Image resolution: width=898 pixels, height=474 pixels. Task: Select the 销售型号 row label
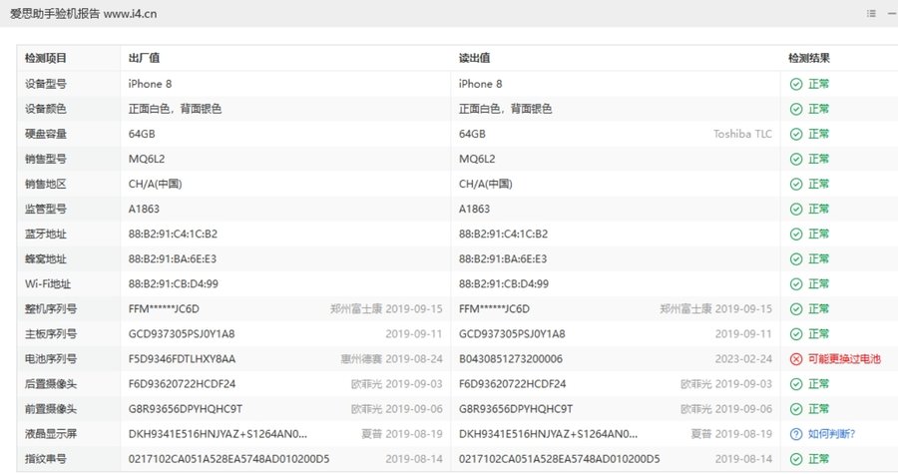click(45, 159)
